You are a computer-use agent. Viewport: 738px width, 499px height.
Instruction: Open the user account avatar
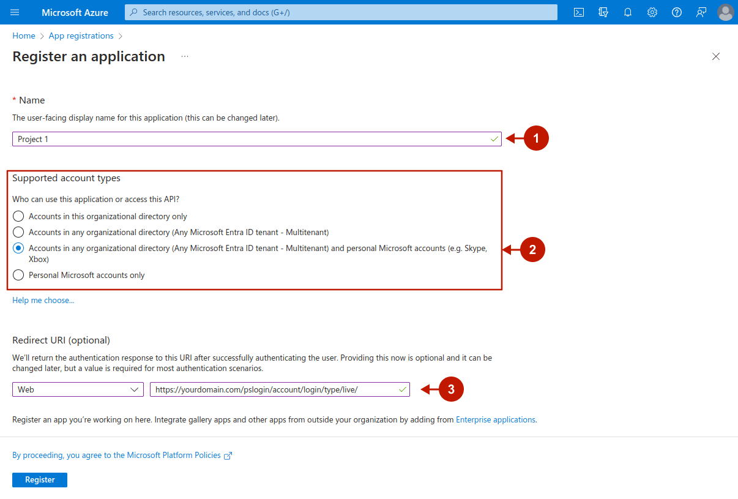coord(725,12)
